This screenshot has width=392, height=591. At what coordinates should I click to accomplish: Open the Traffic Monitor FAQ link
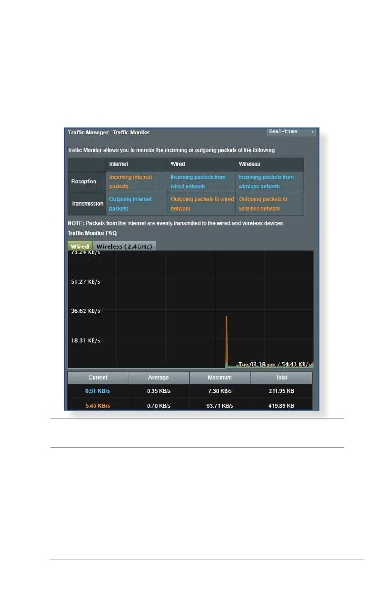coord(92,233)
